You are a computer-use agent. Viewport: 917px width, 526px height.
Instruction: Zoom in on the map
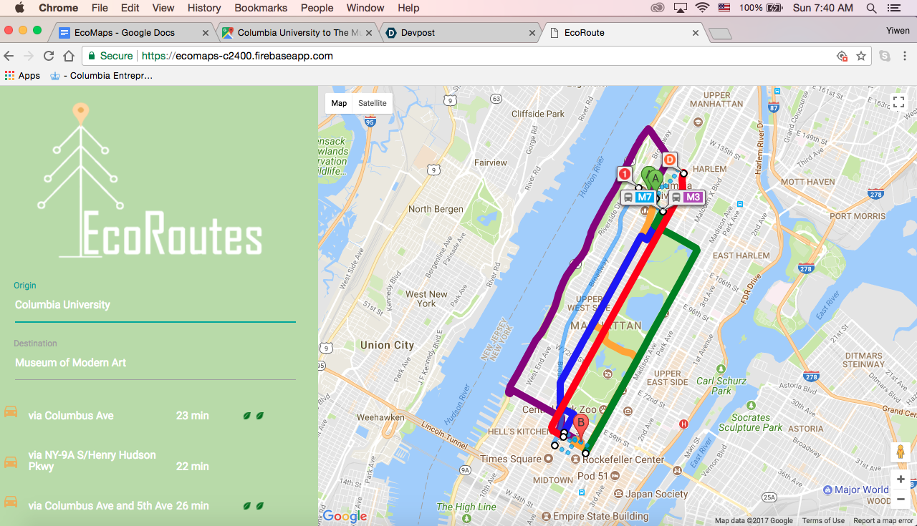[901, 479]
